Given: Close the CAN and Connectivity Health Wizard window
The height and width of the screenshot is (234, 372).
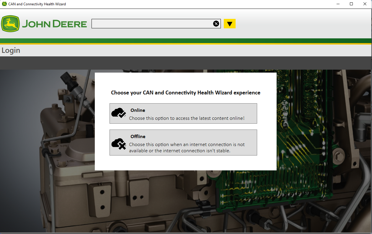Looking at the screenshot, I should click(x=365, y=4).
